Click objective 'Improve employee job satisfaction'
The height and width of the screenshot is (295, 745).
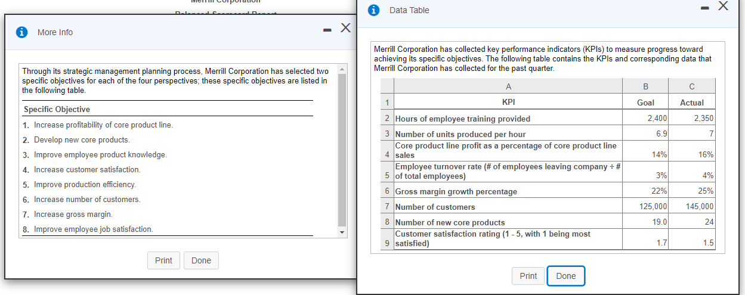pyautogui.click(x=93, y=229)
